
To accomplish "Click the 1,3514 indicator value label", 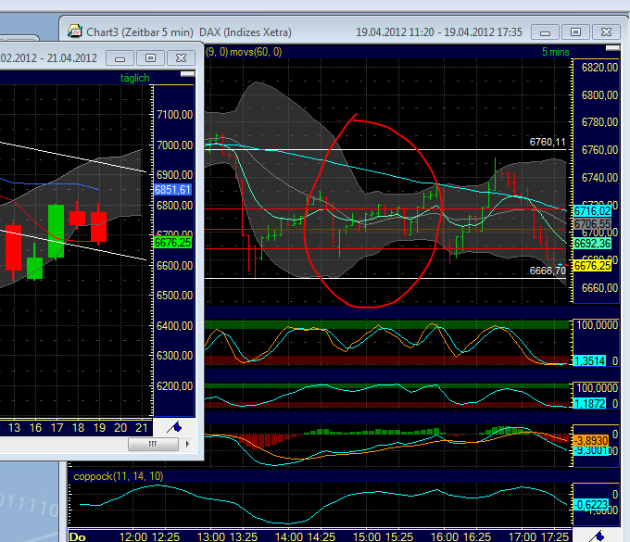I will click(x=589, y=360).
